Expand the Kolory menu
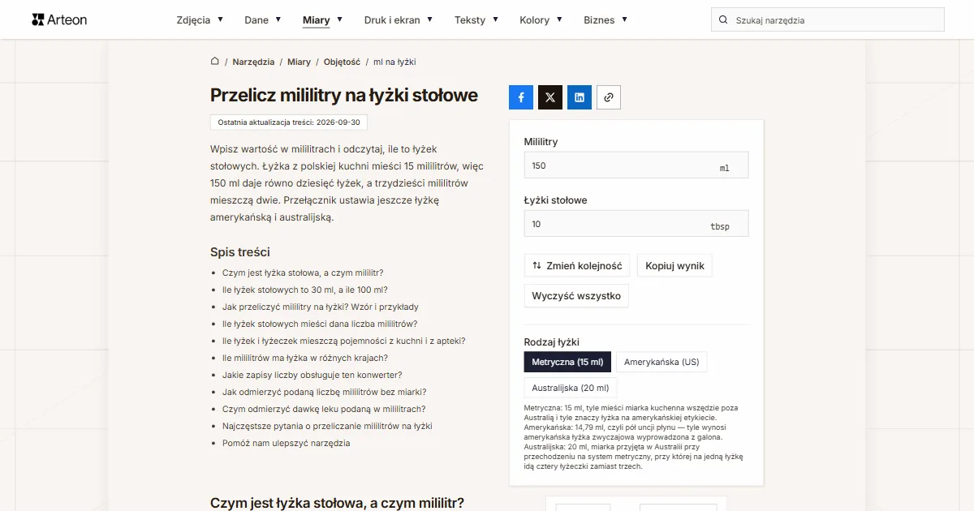 click(541, 20)
